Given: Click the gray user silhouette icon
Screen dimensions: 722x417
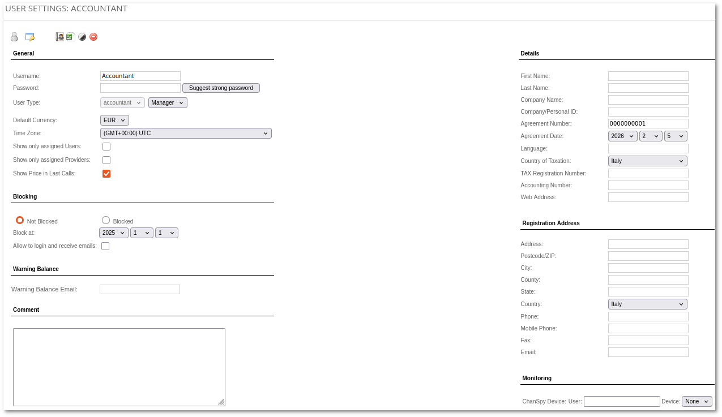Looking at the screenshot, I should [14, 37].
